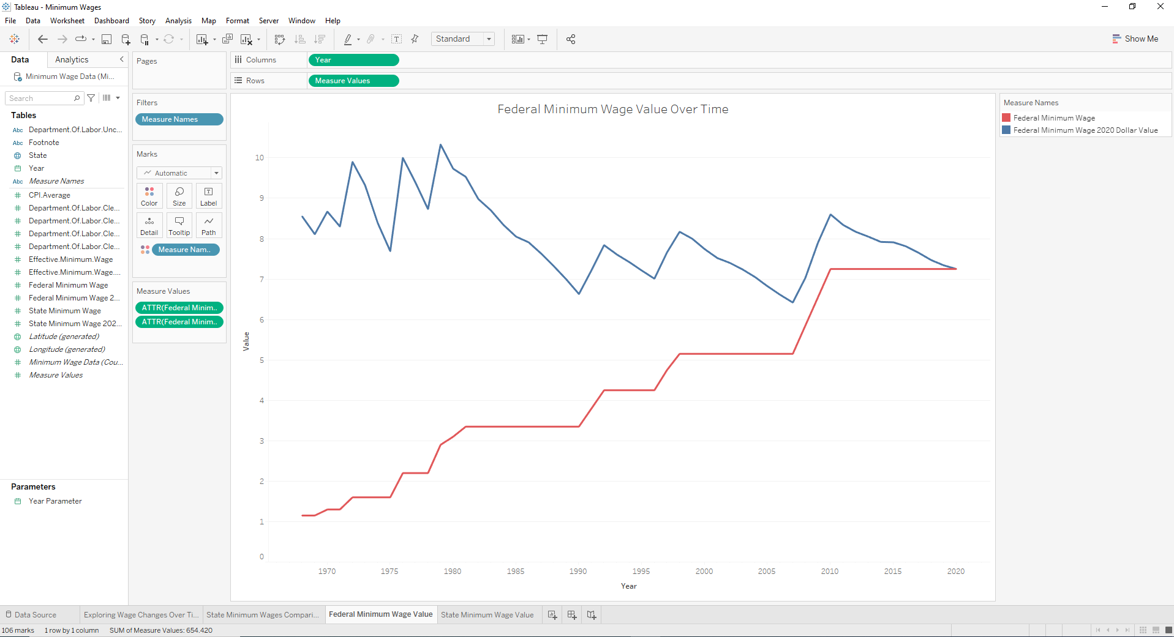Click the Sort Ascending toolbar icon

pyautogui.click(x=299, y=39)
